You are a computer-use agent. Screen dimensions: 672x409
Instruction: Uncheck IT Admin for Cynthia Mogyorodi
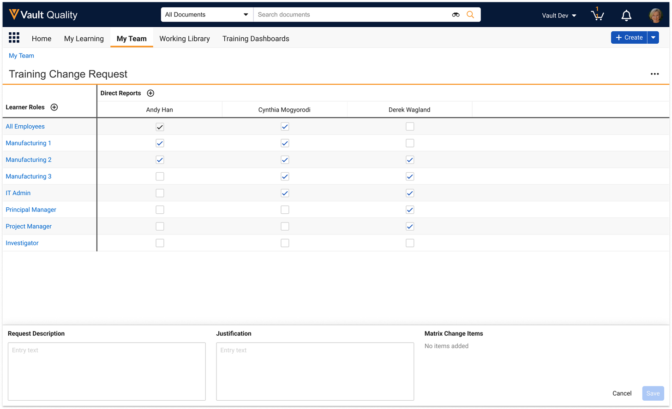point(285,193)
